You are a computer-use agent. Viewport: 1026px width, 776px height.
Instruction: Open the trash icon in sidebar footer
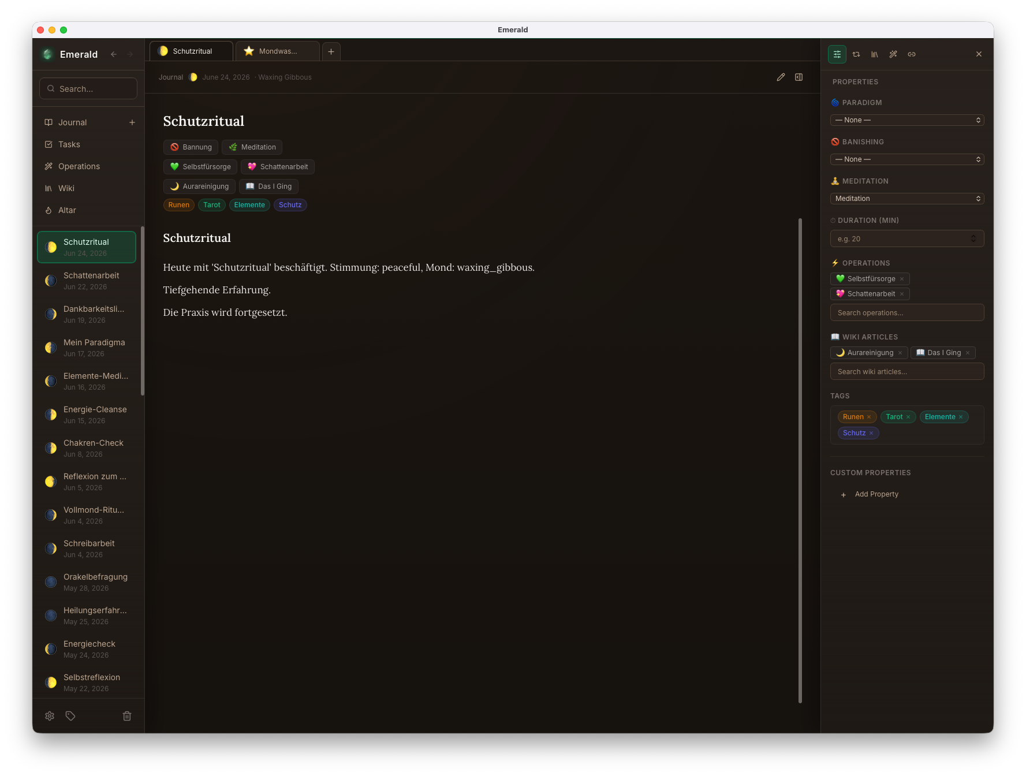[127, 716]
